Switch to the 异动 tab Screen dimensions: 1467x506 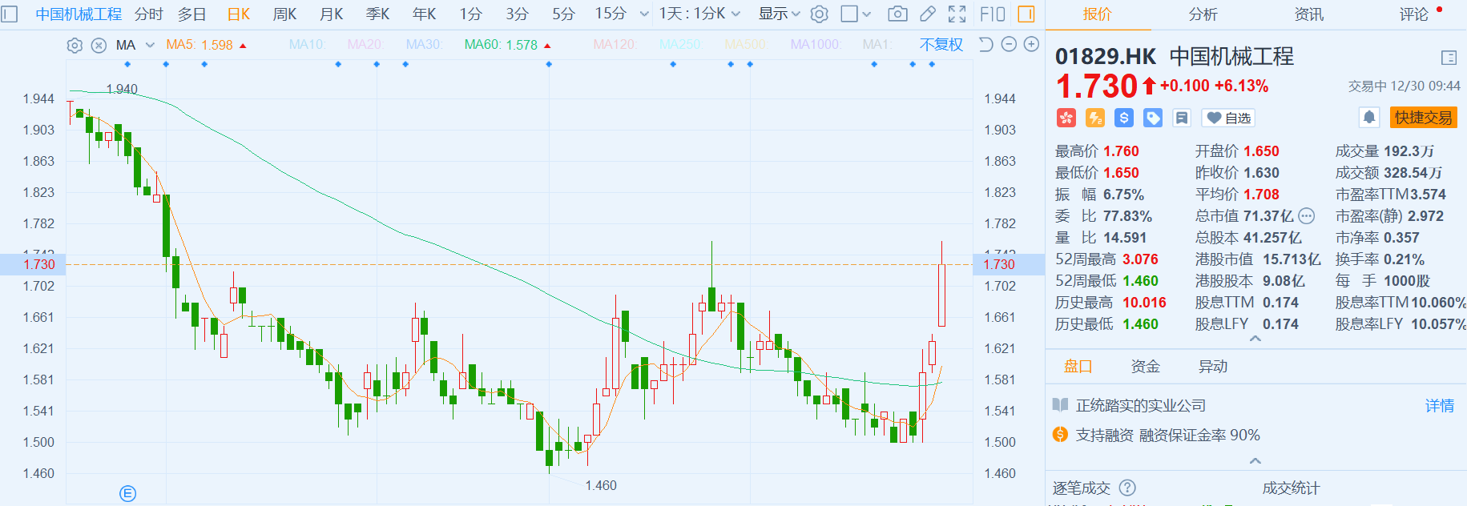click(1213, 366)
